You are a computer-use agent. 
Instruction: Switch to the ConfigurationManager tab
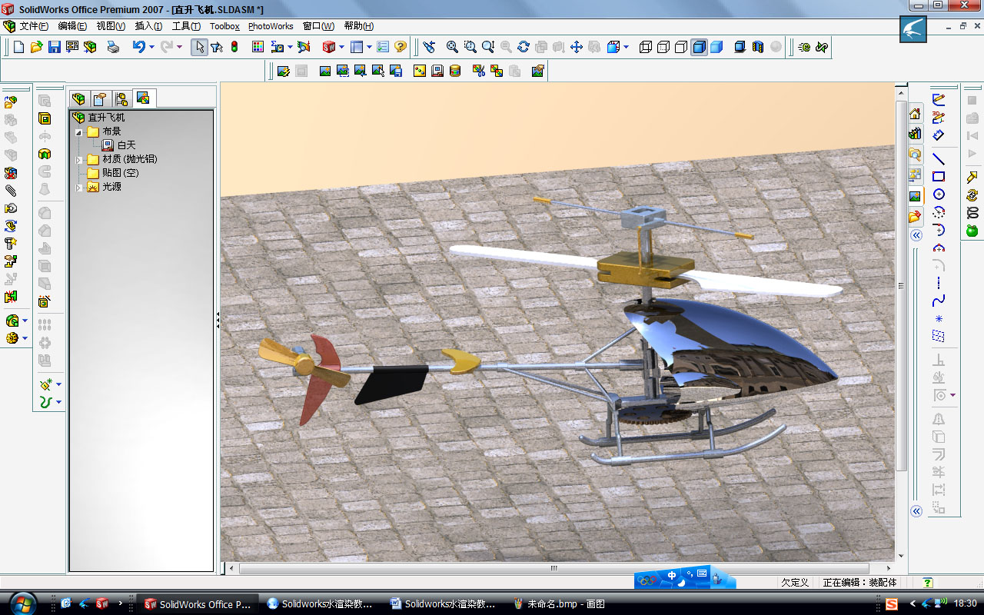click(121, 99)
